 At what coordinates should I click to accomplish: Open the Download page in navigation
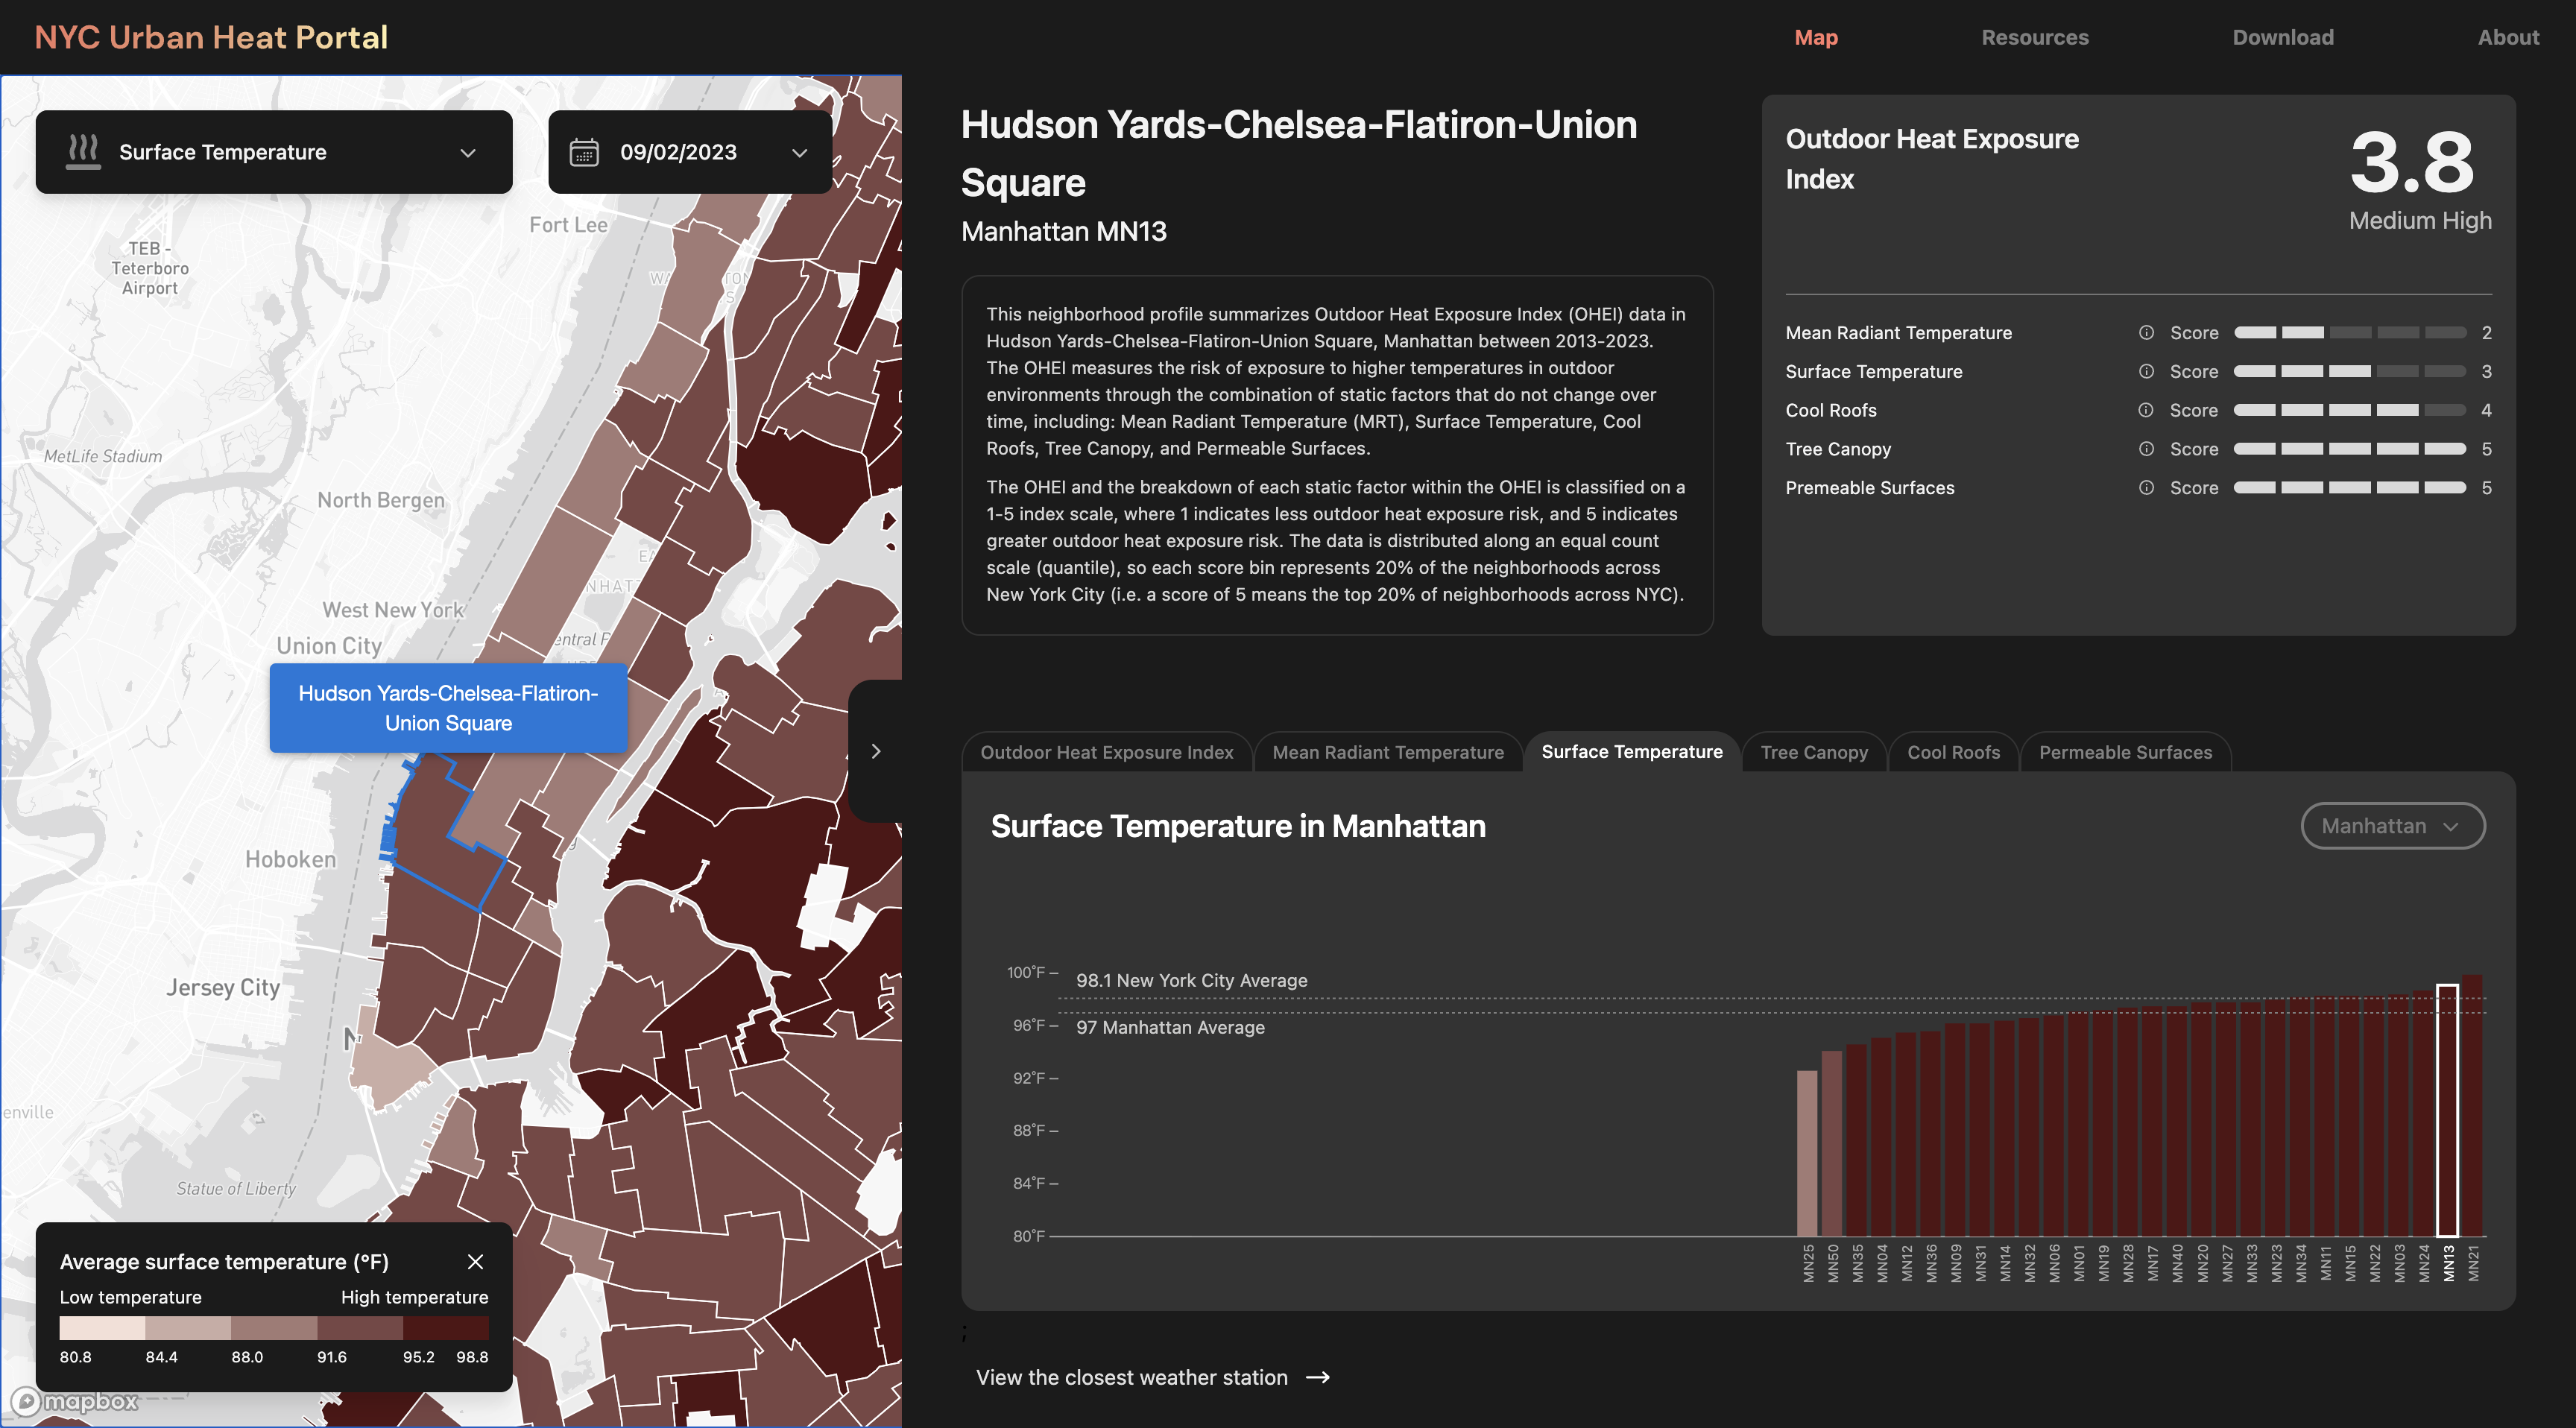coord(2283,37)
